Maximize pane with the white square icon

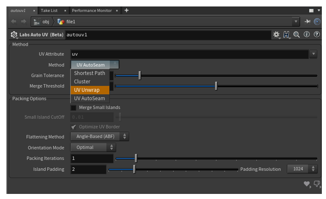click(311, 11)
